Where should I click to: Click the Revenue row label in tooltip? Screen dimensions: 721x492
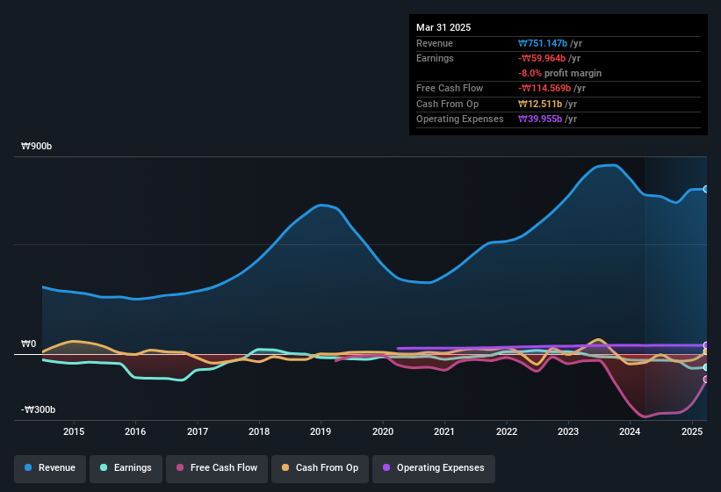[x=435, y=43]
